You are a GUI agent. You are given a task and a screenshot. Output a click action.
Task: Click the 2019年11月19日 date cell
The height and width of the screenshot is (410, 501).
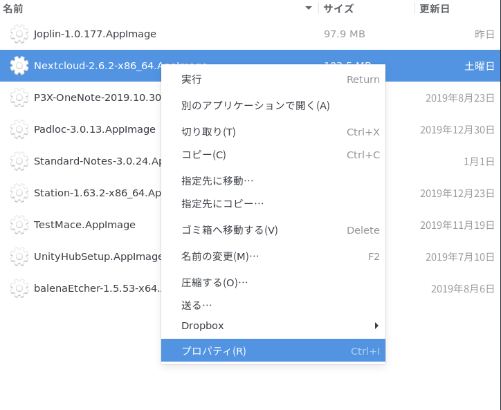[x=457, y=225]
